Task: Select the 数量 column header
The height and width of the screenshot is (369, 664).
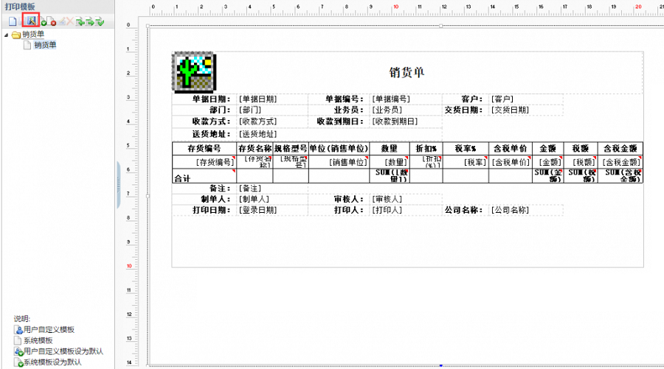Action: click(x=390, y=149)
